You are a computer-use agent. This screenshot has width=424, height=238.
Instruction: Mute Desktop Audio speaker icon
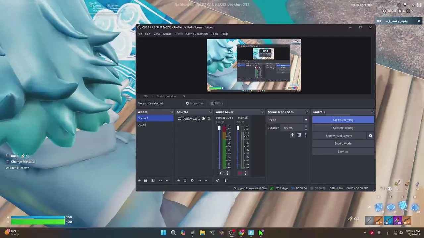coord(221,173)
